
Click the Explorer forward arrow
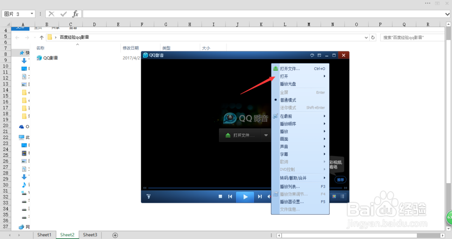click(x=27, y=37)
